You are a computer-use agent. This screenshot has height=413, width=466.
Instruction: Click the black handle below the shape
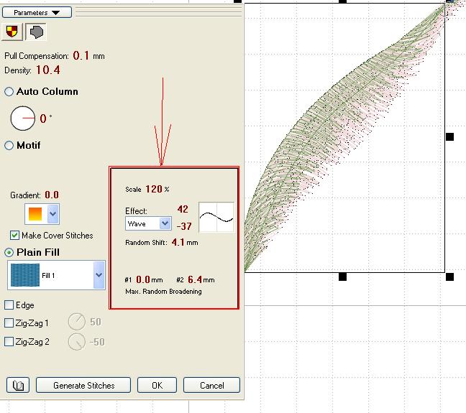[x=342, y=277]
